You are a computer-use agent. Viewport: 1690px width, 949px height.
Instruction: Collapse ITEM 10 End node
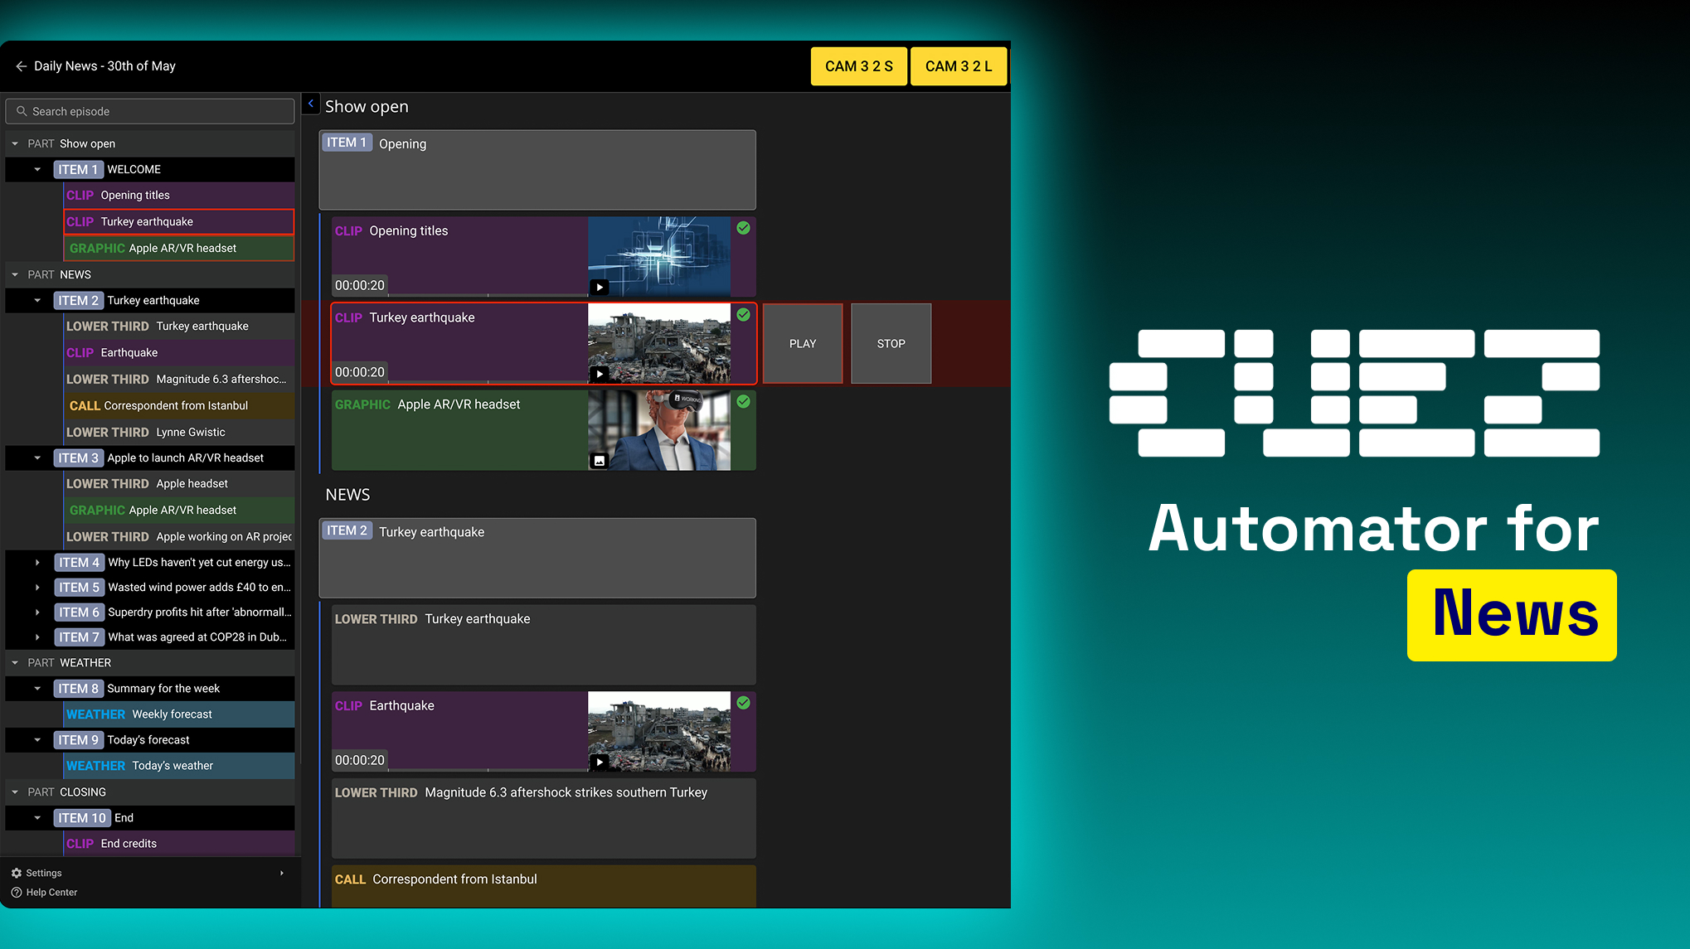tap(37, 817)
